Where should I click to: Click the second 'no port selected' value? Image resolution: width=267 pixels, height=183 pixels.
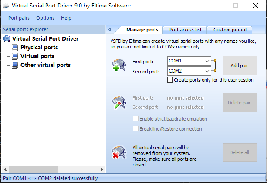[185, 107]
